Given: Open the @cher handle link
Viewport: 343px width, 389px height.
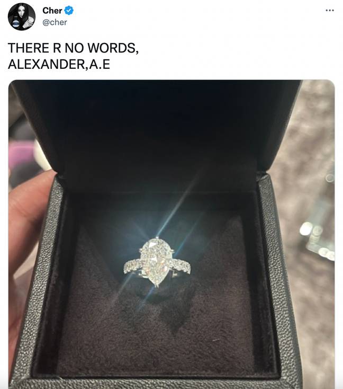Looking at the screenshot, I should [55, 22].
